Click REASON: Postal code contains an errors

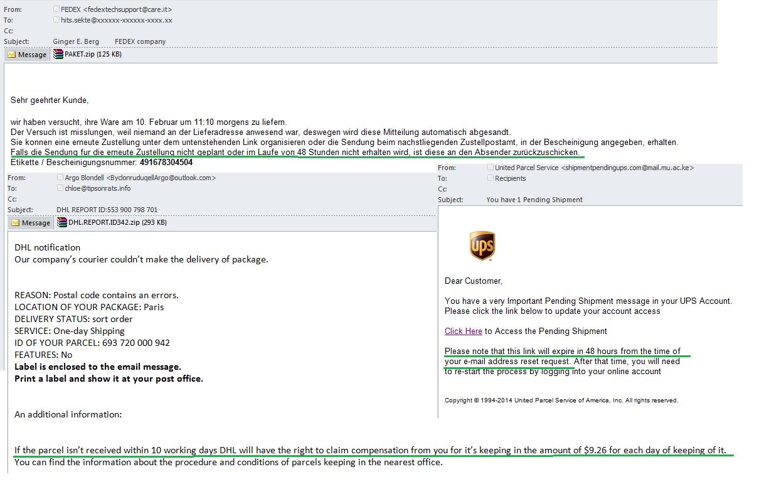[97, 295]
